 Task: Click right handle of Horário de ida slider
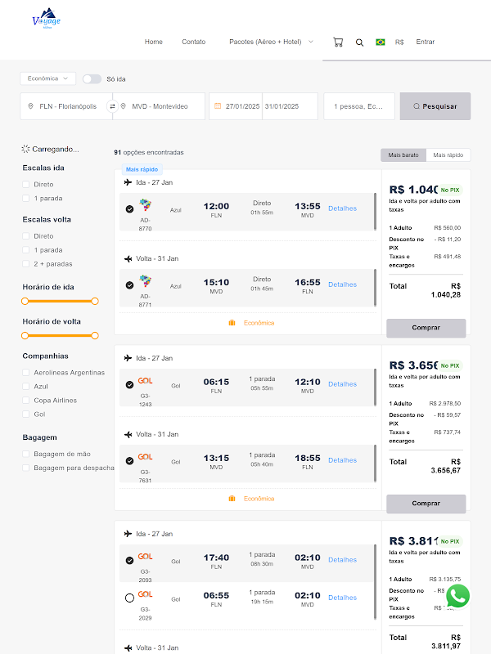coord(95,301)
